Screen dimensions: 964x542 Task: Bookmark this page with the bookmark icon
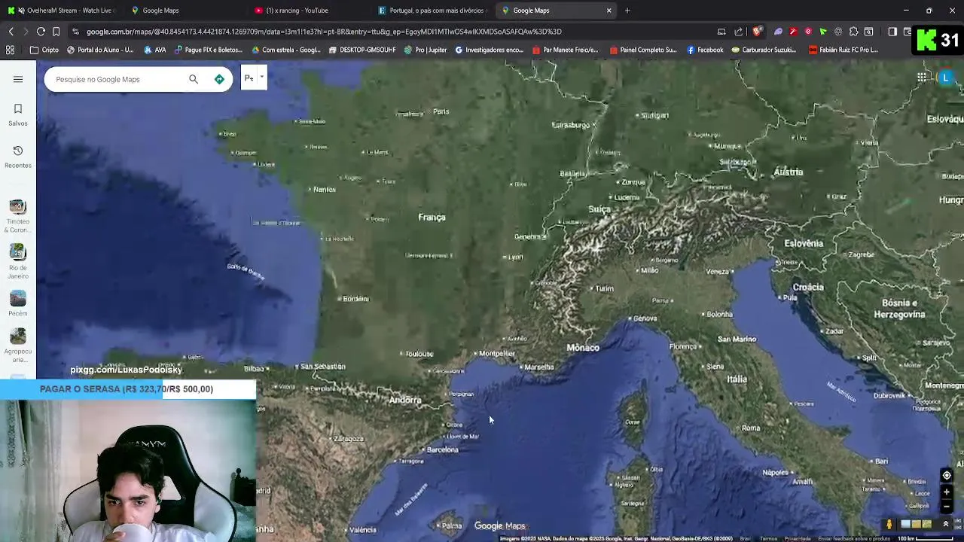pos(56,32)
